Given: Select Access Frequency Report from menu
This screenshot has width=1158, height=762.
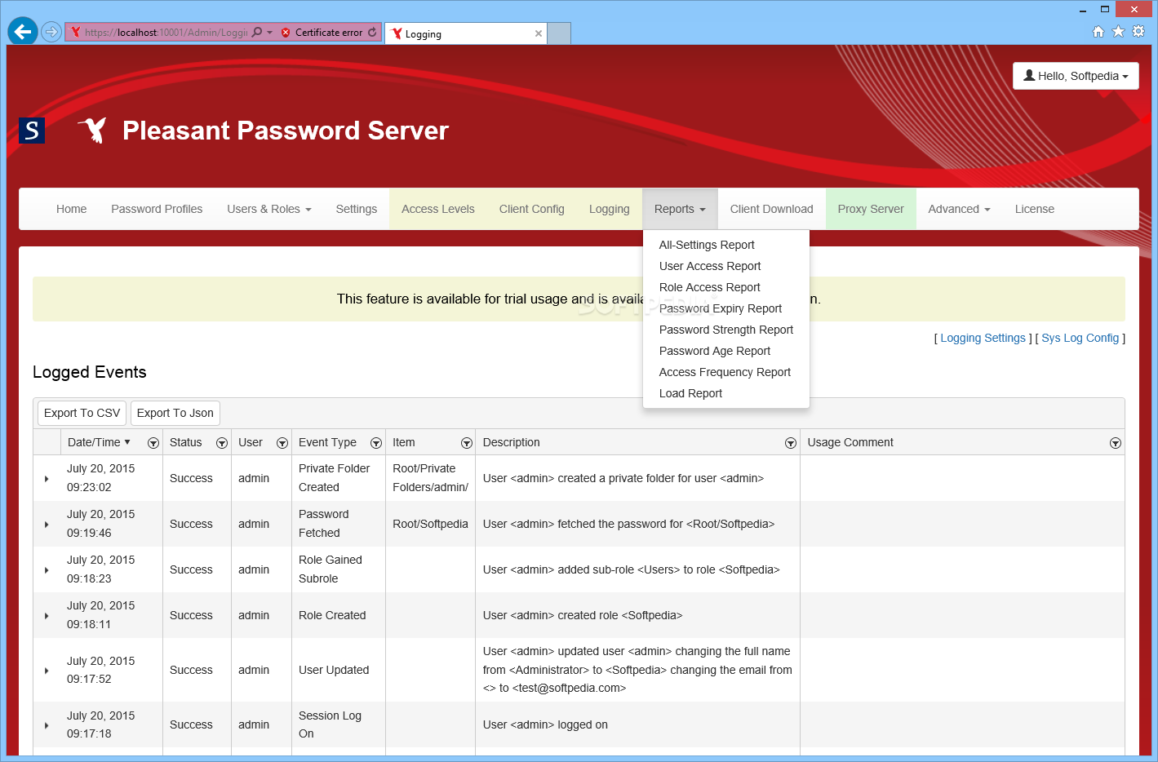Looking at the screenshot, I should [725, 372].
